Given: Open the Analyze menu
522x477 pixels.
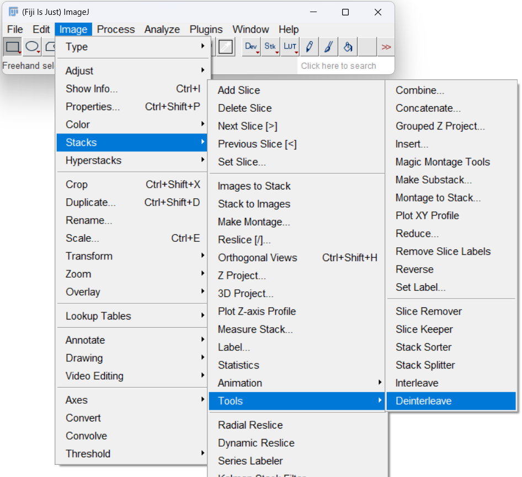Looking at the screenshot, I should (162, 29).
